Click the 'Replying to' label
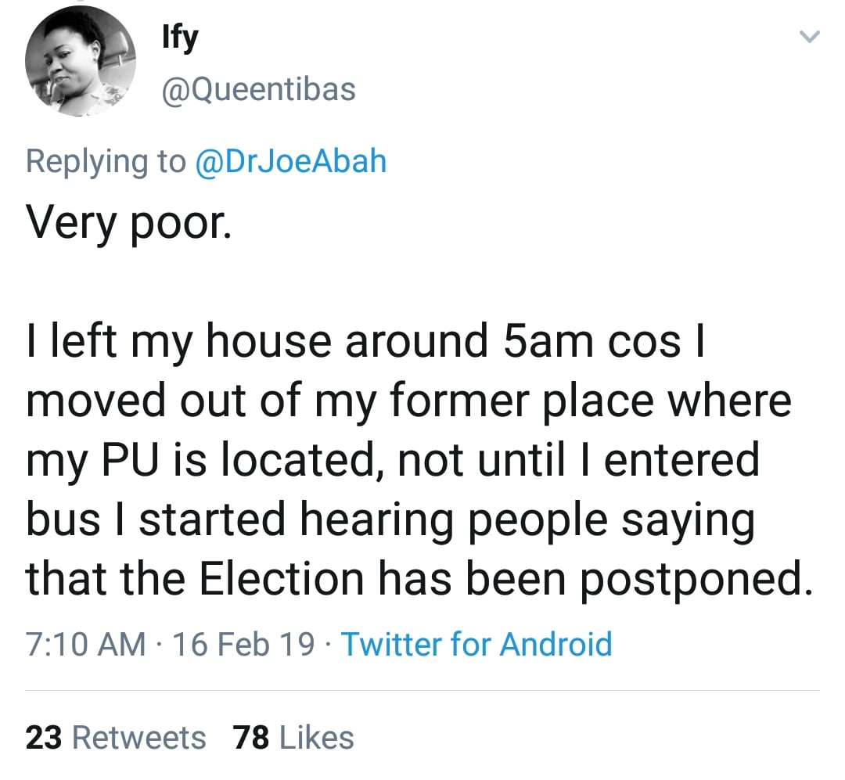The width and height of the screenshot is (845, 780). pyautogui.click(x=105, y=162)
